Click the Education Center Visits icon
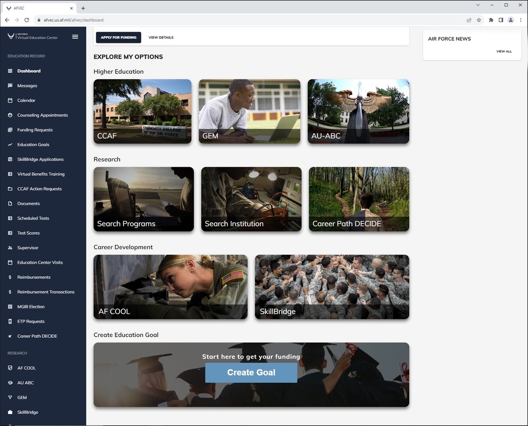This screenshot has height=426, width=528. point(10,262)
